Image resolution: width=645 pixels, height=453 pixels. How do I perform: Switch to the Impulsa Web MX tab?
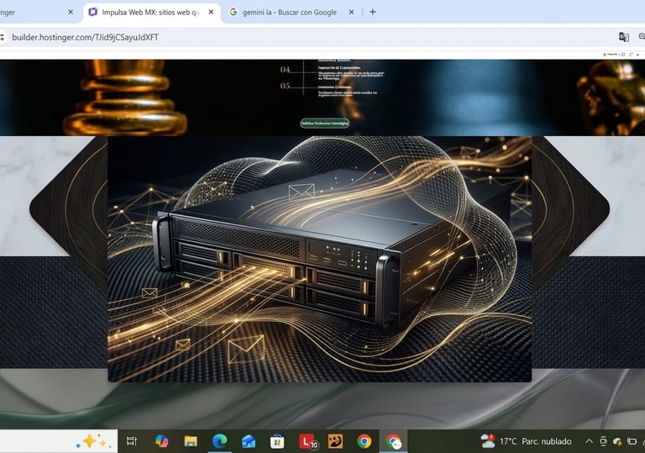(x=151, y=13)
